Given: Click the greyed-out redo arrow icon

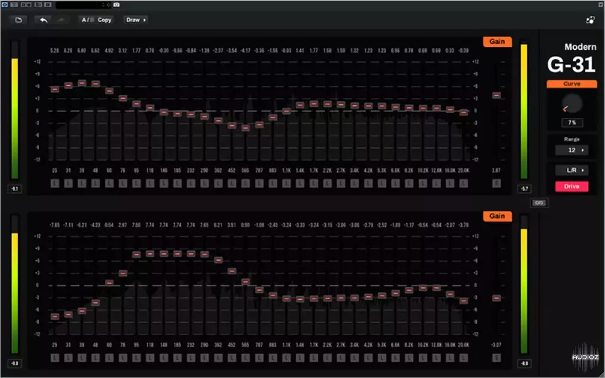Looking at the screenshot, I should (x=61, y=20).
